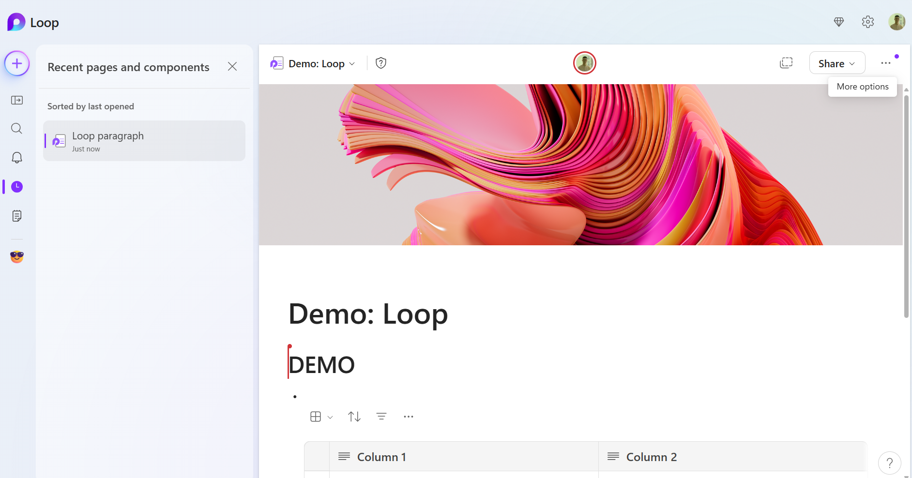Open settings gear icon
Viewport: 912px width, 478px height.
(868, 22)
